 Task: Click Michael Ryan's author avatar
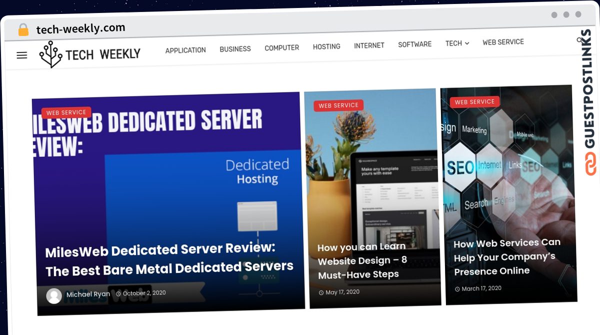pyautogui.click(x=54, y=295)
